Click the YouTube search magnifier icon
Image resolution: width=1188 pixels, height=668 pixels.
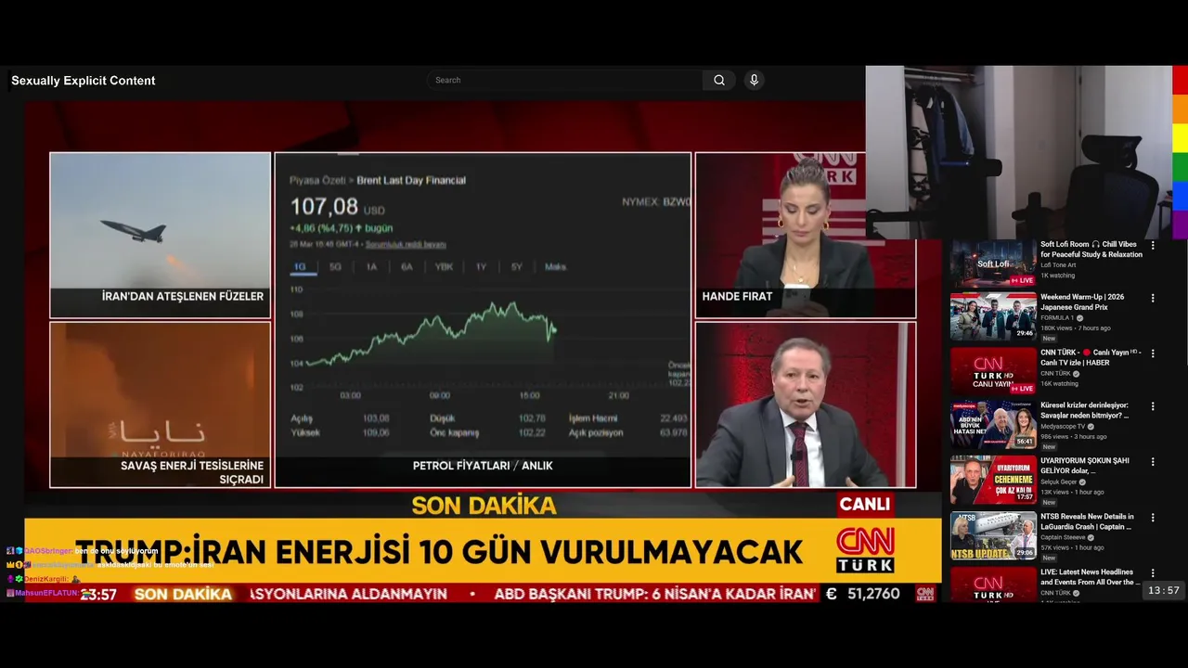tap(719, 80)
